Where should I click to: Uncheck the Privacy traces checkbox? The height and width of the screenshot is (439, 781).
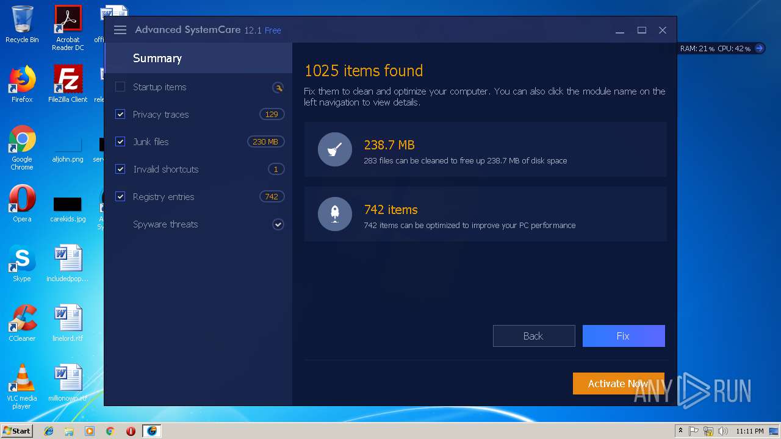tap(120, 114)
